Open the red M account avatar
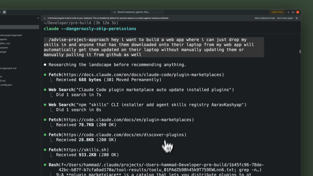 pyautogui.click(x=298, y=12)
